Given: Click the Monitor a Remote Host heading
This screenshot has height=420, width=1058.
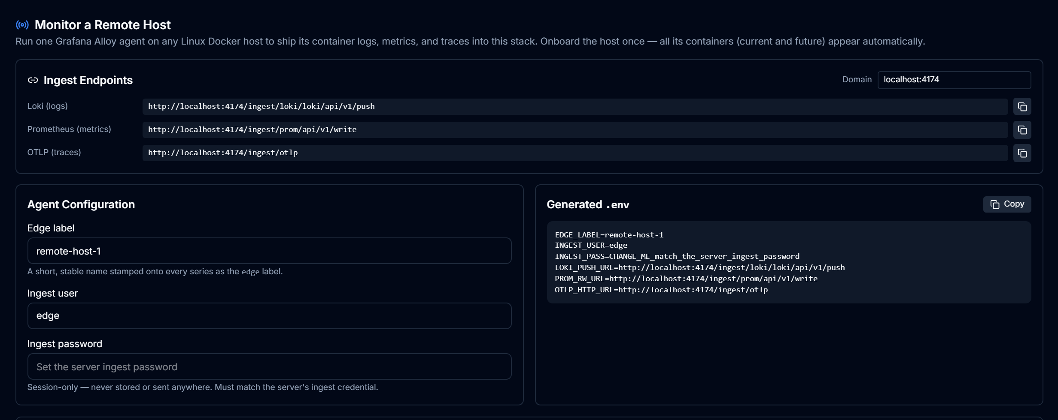Looking at the screenshot, I should [x=103, y=25].
